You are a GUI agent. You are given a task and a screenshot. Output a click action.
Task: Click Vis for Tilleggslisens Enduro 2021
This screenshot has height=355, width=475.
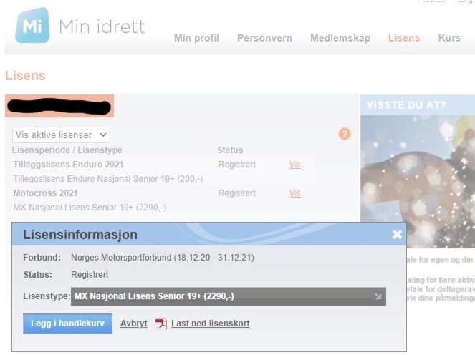pyautogui.click(x=294, y=165)
